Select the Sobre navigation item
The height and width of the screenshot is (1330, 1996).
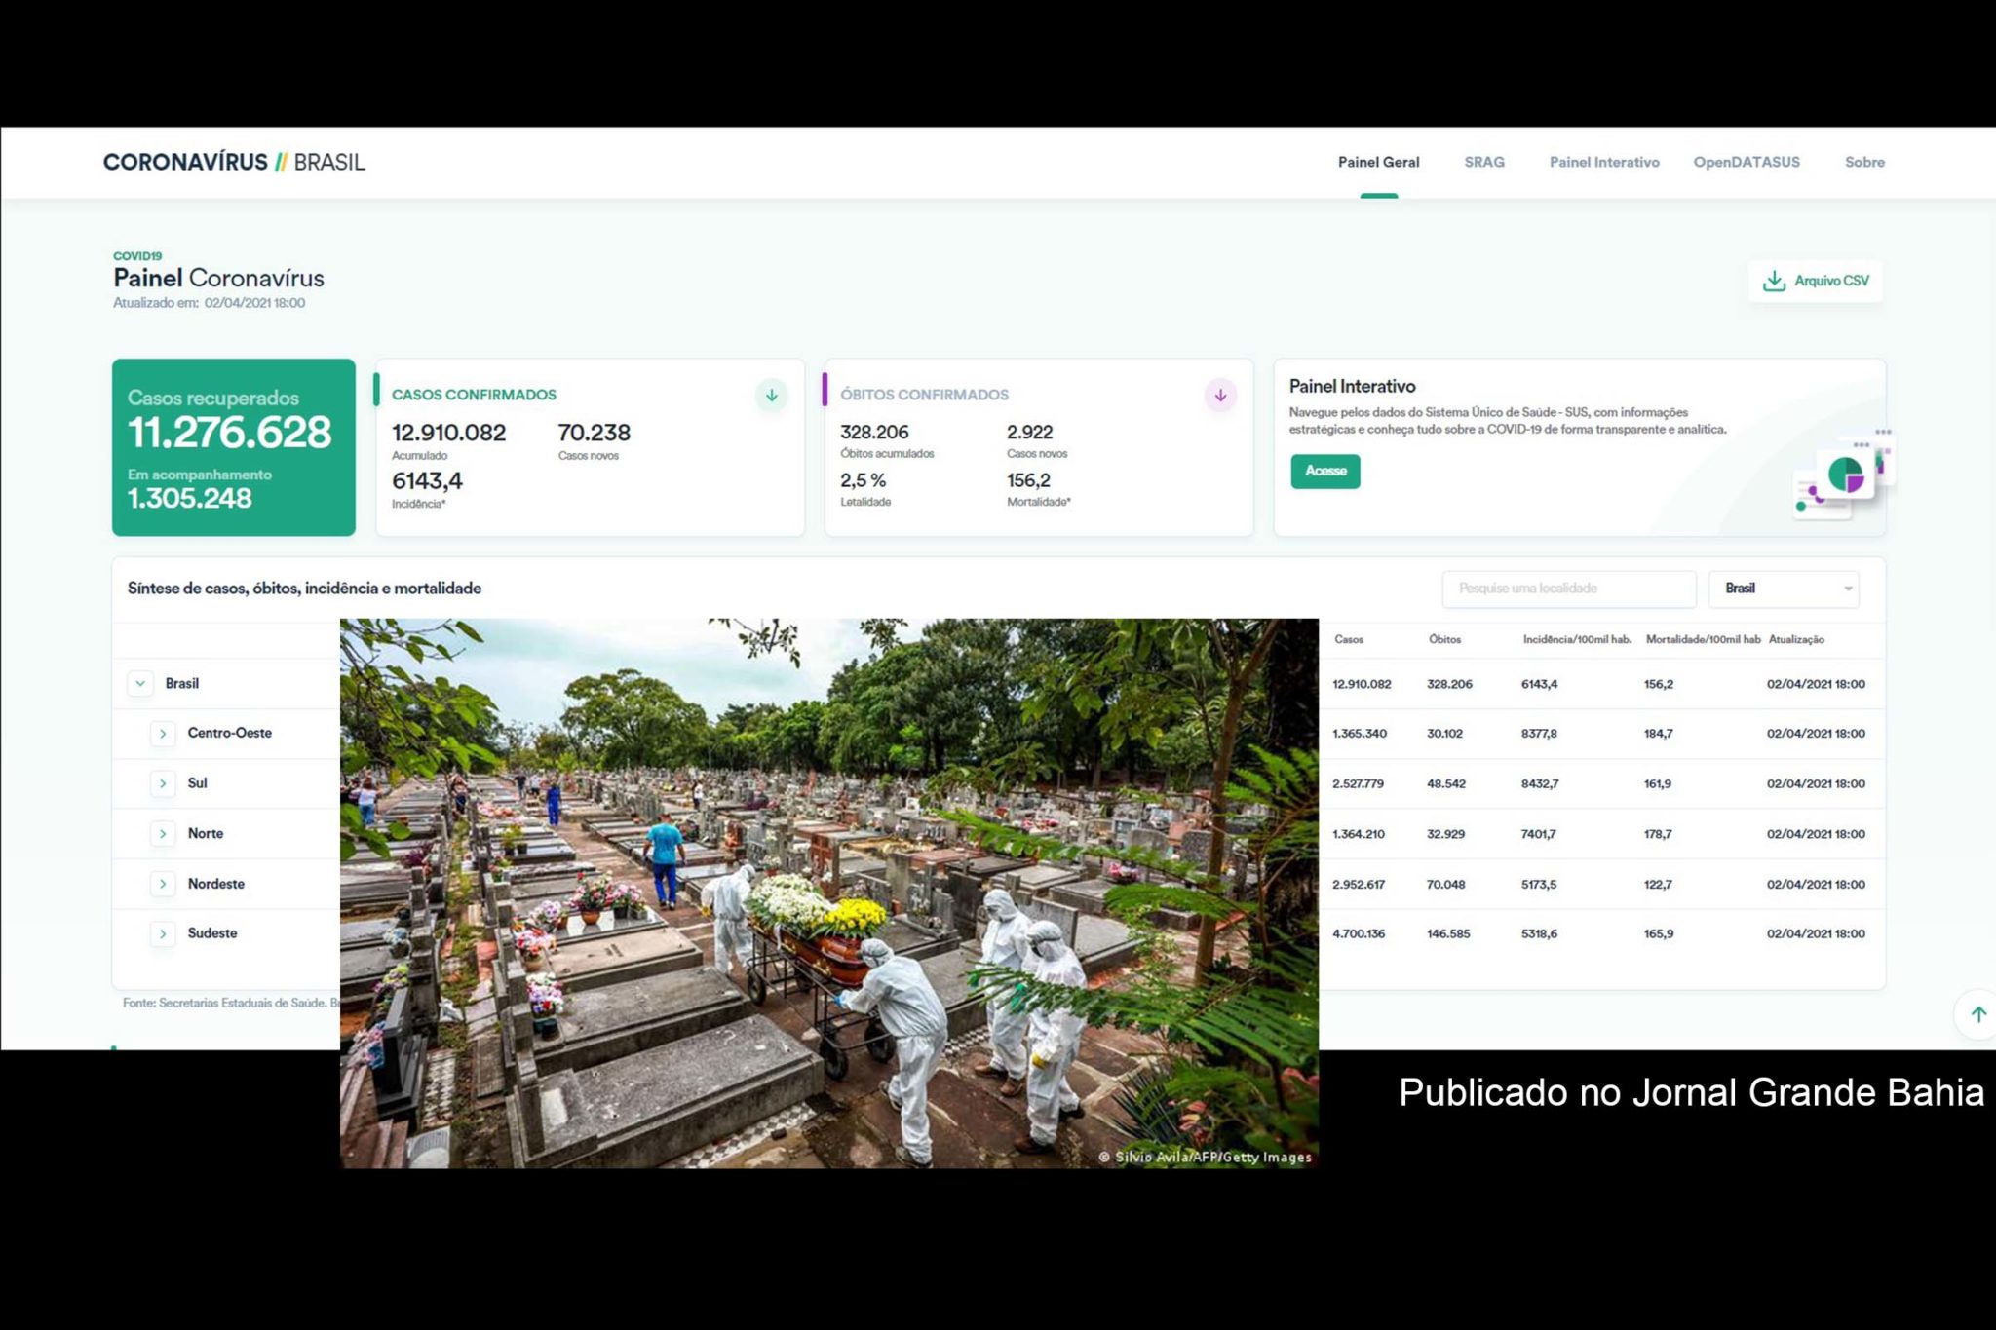click(x=1863, y=162)
